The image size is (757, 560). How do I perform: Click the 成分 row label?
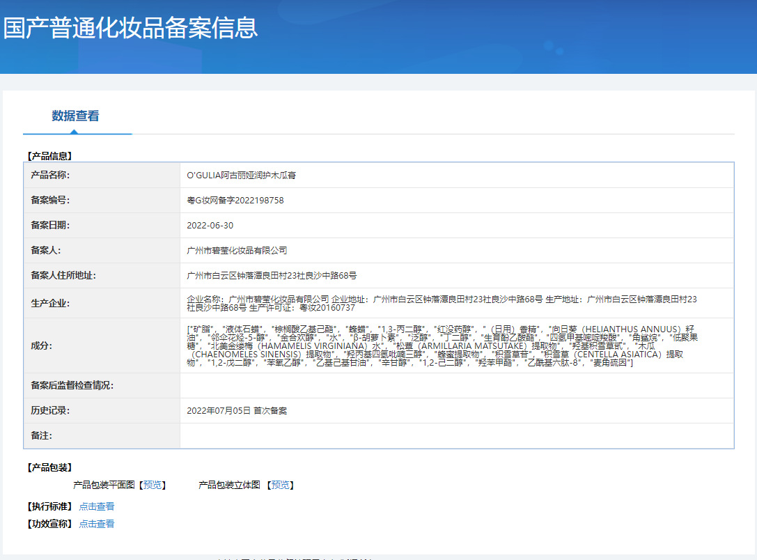(41, 345)
